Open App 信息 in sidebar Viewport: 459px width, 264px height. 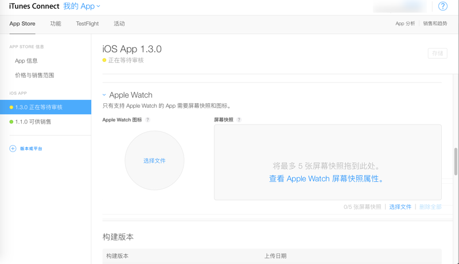(x=26, y=61)
